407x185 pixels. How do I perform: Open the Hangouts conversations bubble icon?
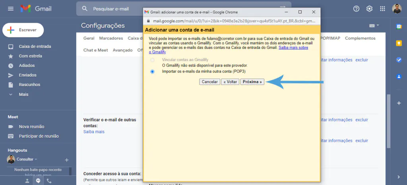click(38, 181)
